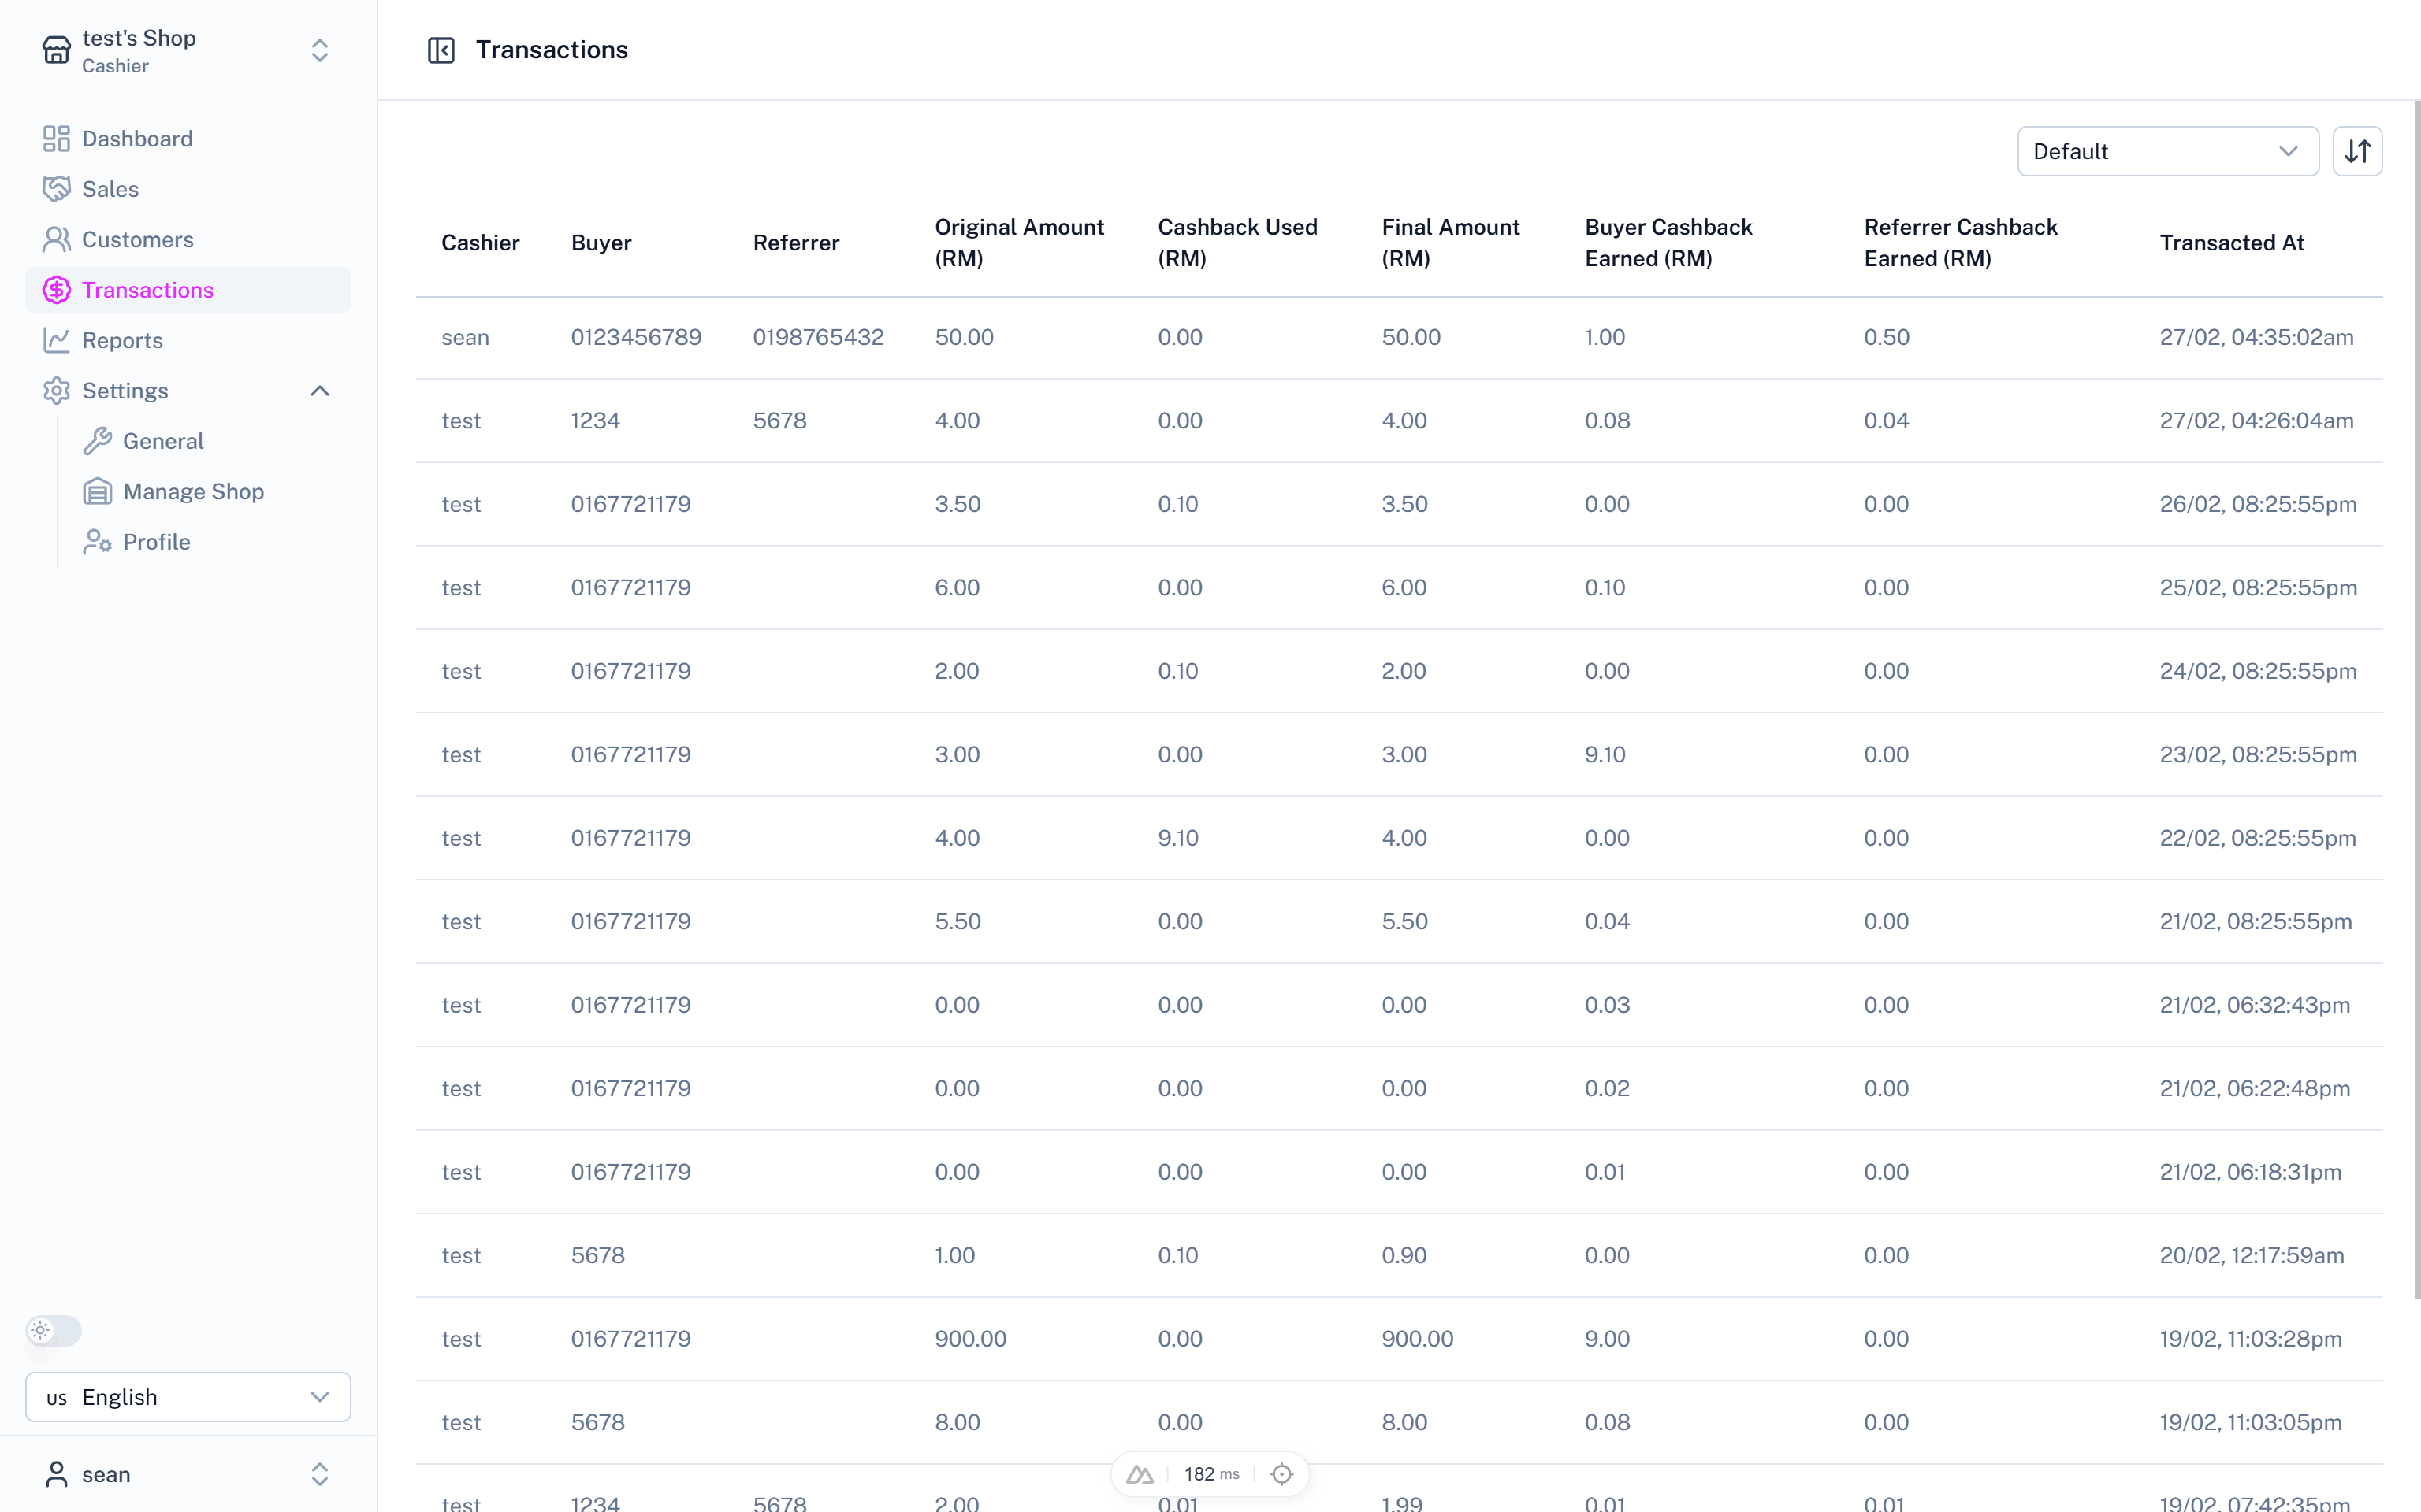The image size is (2421, 1512).
Task: Click the Referrer column header
Action: tap(796, 243)
